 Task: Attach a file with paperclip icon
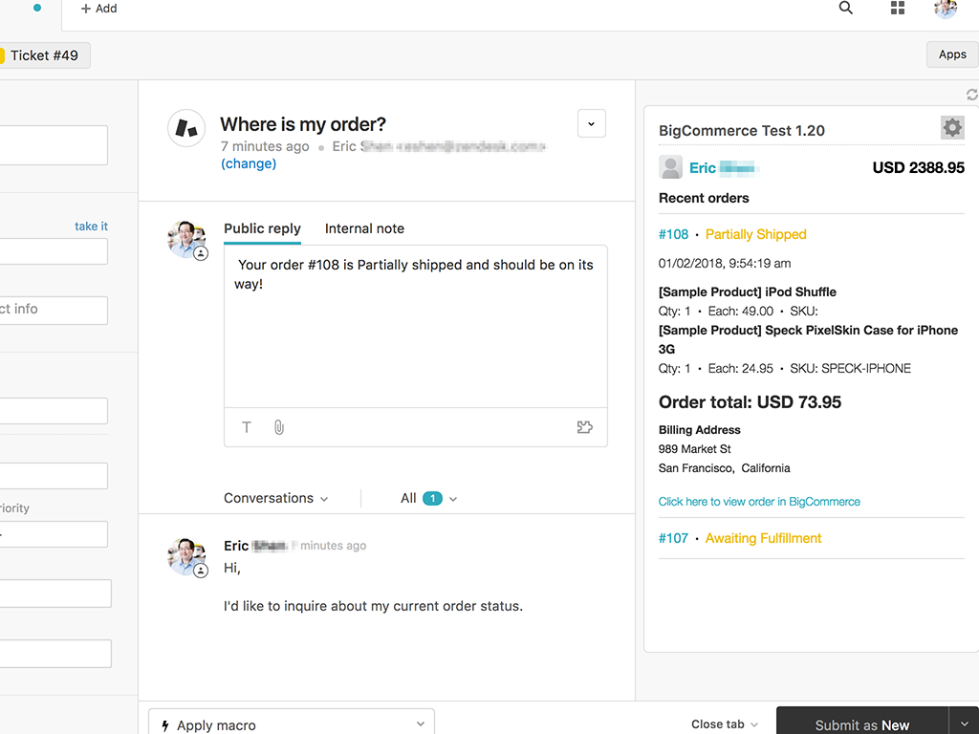[278, 427]
